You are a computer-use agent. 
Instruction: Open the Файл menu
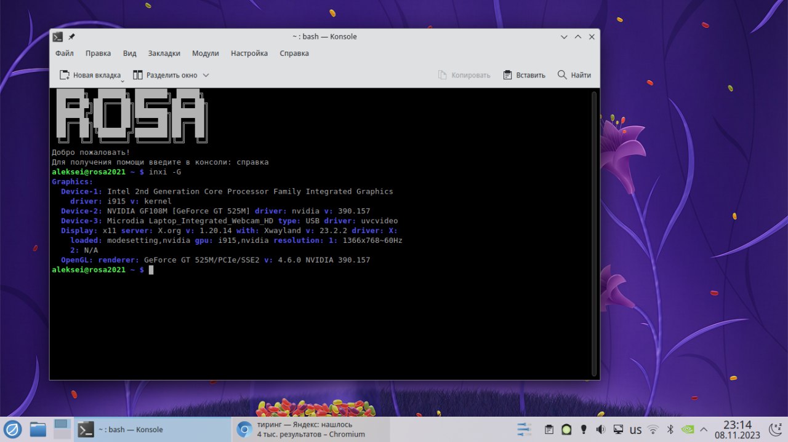tap(65, 53)
